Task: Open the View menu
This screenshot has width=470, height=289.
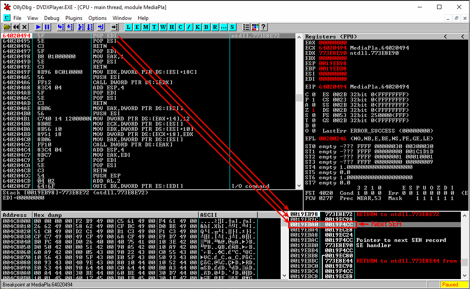Action: pos(32,18)
